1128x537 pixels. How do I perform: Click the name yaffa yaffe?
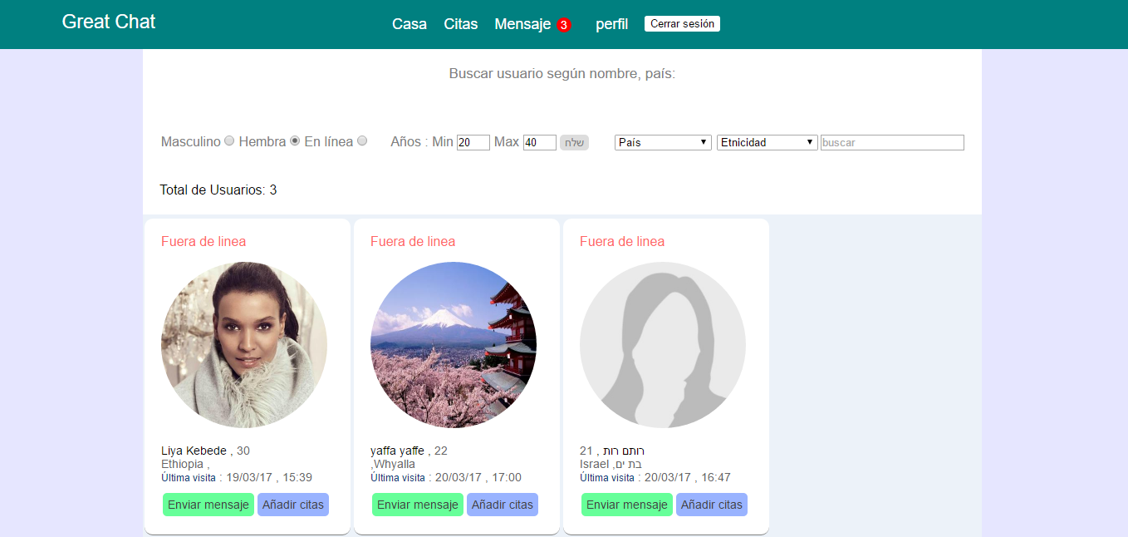point(397,451)
